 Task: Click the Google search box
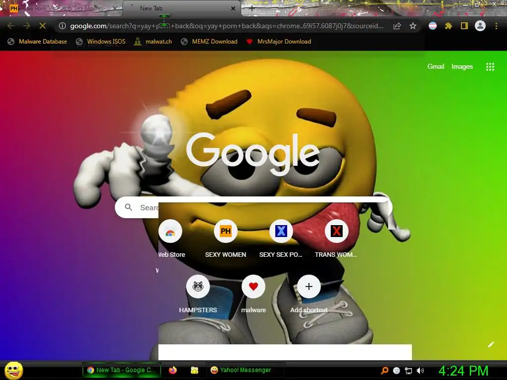tap(253, 207)
